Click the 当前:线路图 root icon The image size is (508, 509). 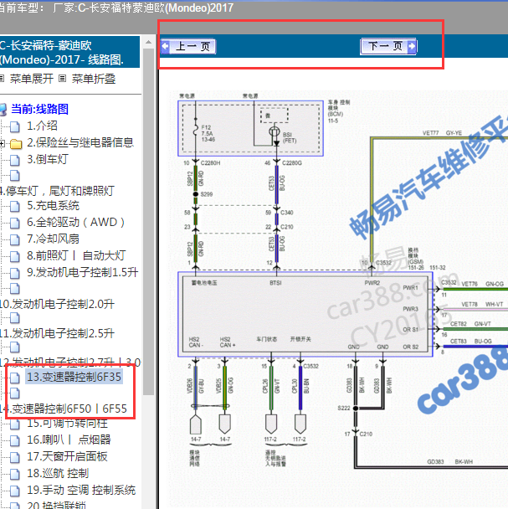tap(3, 110)
